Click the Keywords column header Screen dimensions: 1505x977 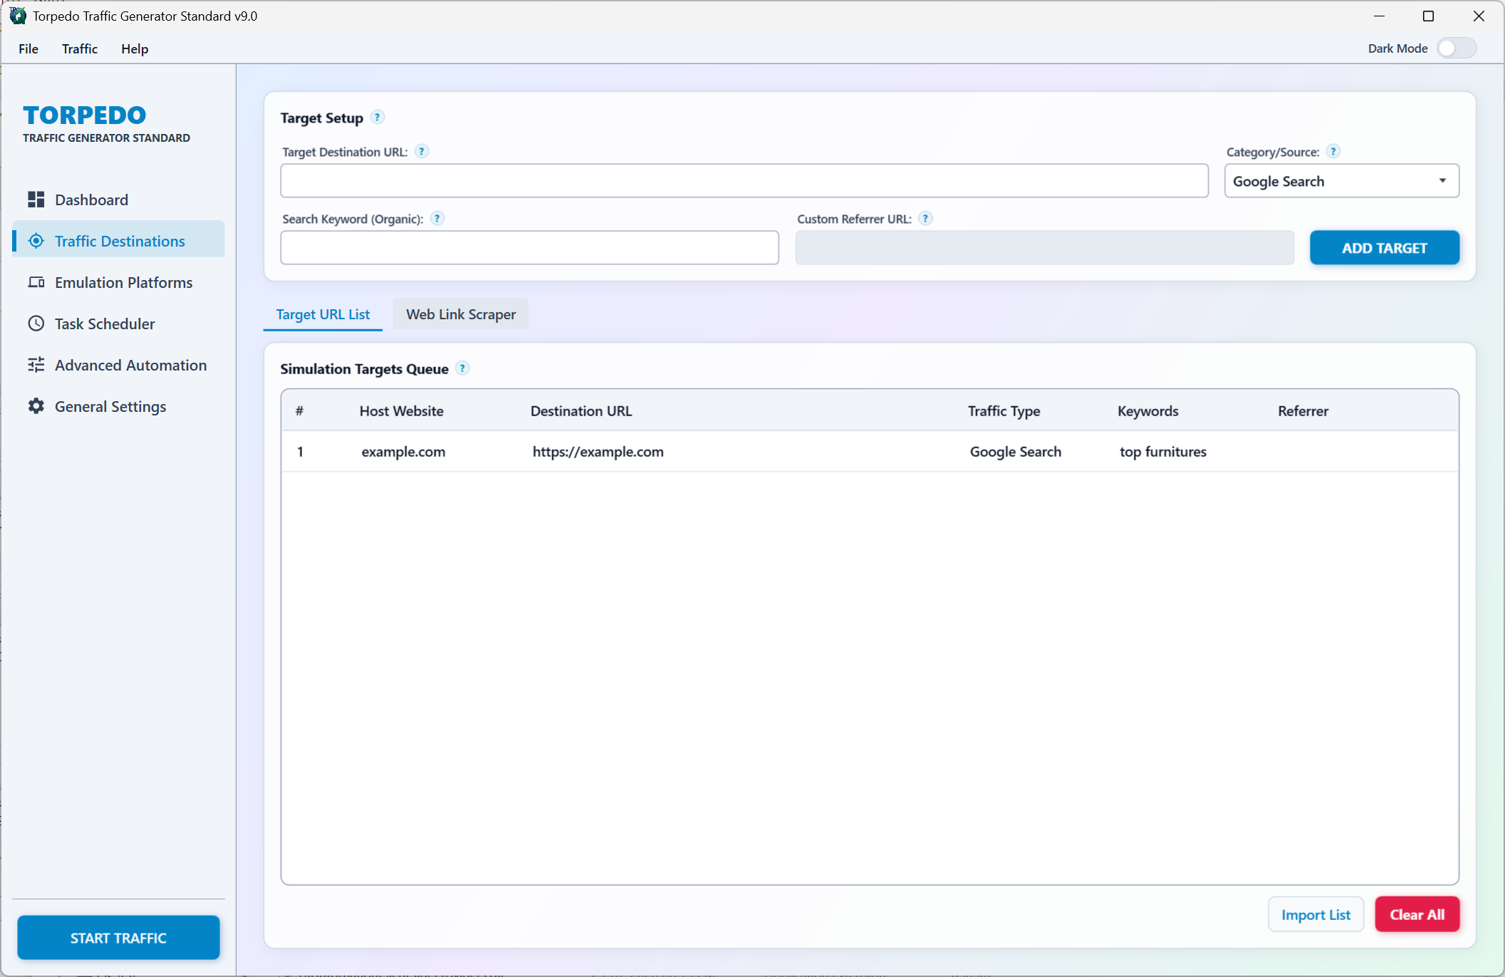point(1147,410)
